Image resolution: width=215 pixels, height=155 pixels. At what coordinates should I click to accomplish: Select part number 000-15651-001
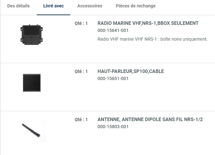(x=113, y=78)
